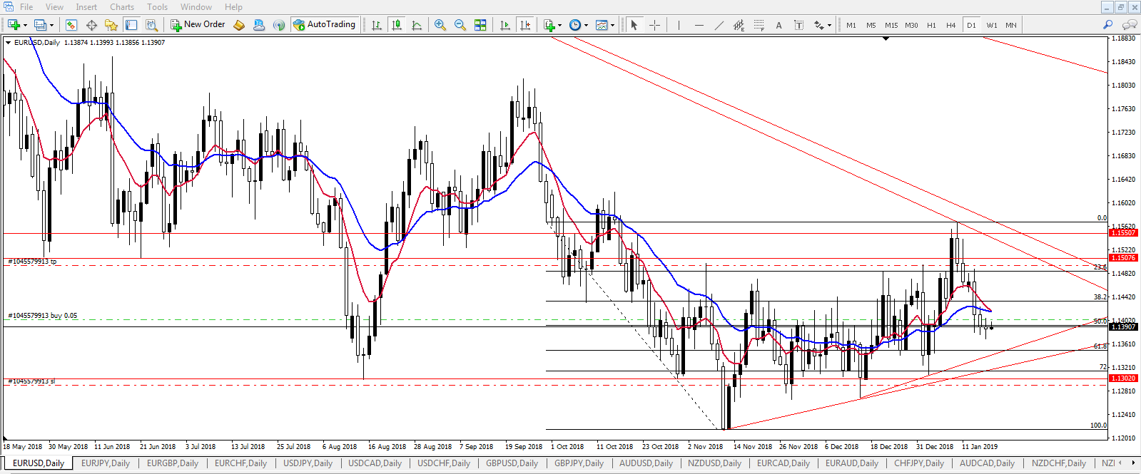Image resolution: width=1141 pixels, height=474 pixels.
Task: Open the Arrows objects icon
Action: coord(818,25)
